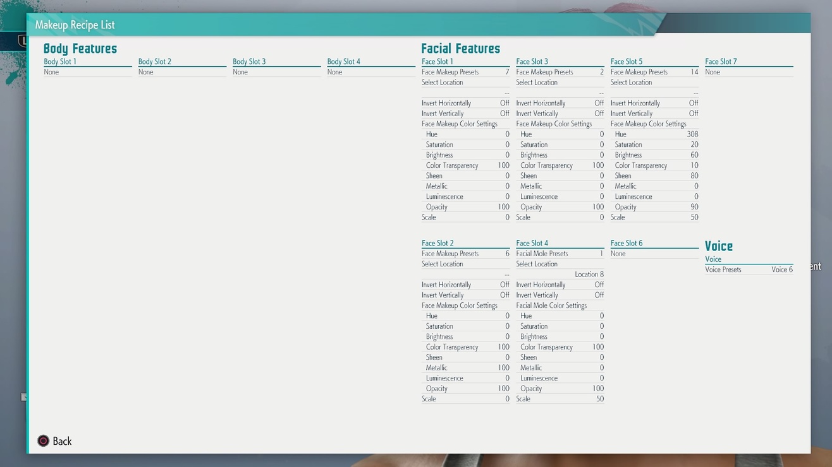Select the Sheen row in Face Slot 5
Image resolution: width=832 pixels, height=467 pixels.
click(654, 176)
